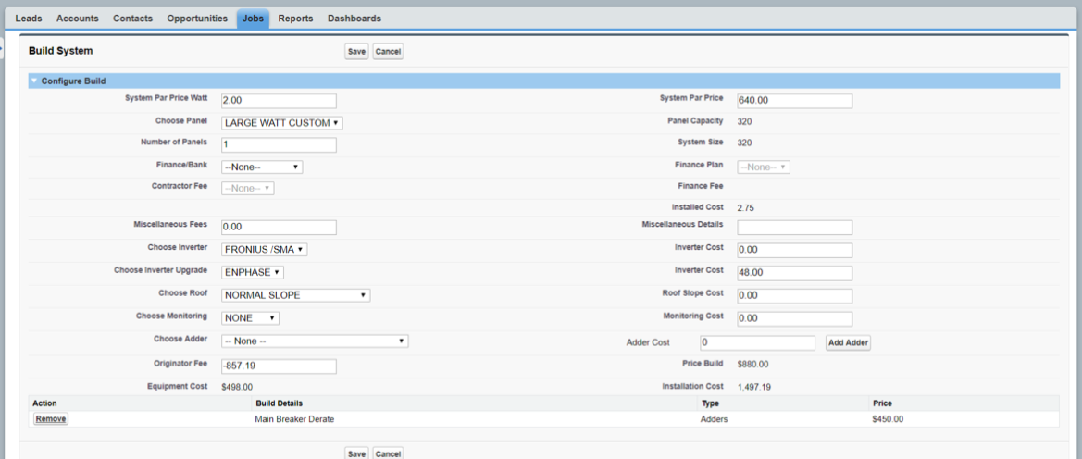Expand the Choose Inverter dropdown
This screenshot has height=459, width=1082.
coord(264,250)
